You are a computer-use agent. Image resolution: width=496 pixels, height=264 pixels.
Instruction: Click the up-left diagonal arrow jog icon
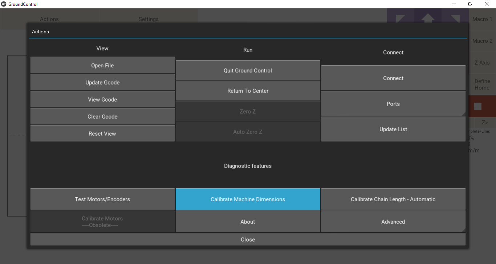[401, 19]
